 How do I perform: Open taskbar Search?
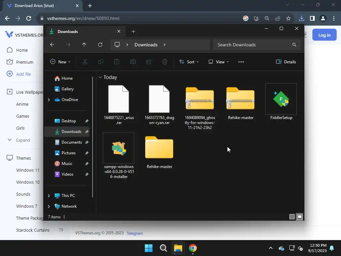pos(163,248)
